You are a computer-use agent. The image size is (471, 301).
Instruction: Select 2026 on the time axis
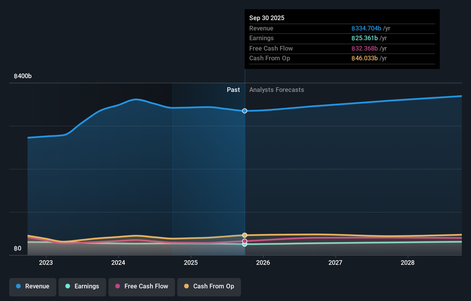263,263
